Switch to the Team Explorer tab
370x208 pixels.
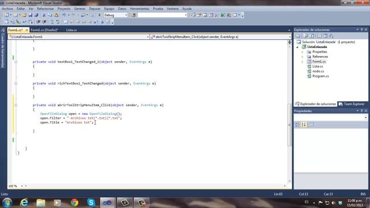click(352, 104)
